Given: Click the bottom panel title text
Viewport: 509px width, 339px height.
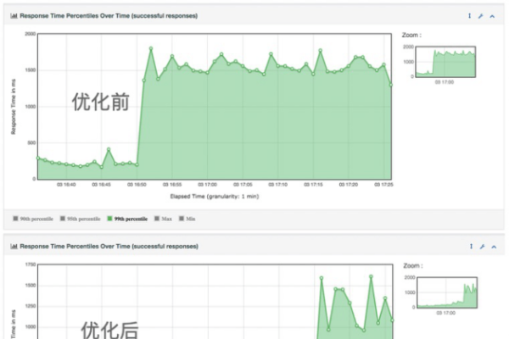Looking at the screenshot, I should click(109, 247).
